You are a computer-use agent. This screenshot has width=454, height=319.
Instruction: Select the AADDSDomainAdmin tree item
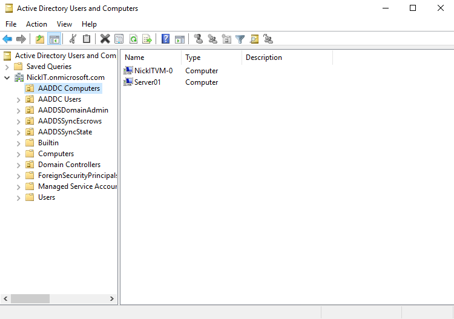click(x=73, y=110)
